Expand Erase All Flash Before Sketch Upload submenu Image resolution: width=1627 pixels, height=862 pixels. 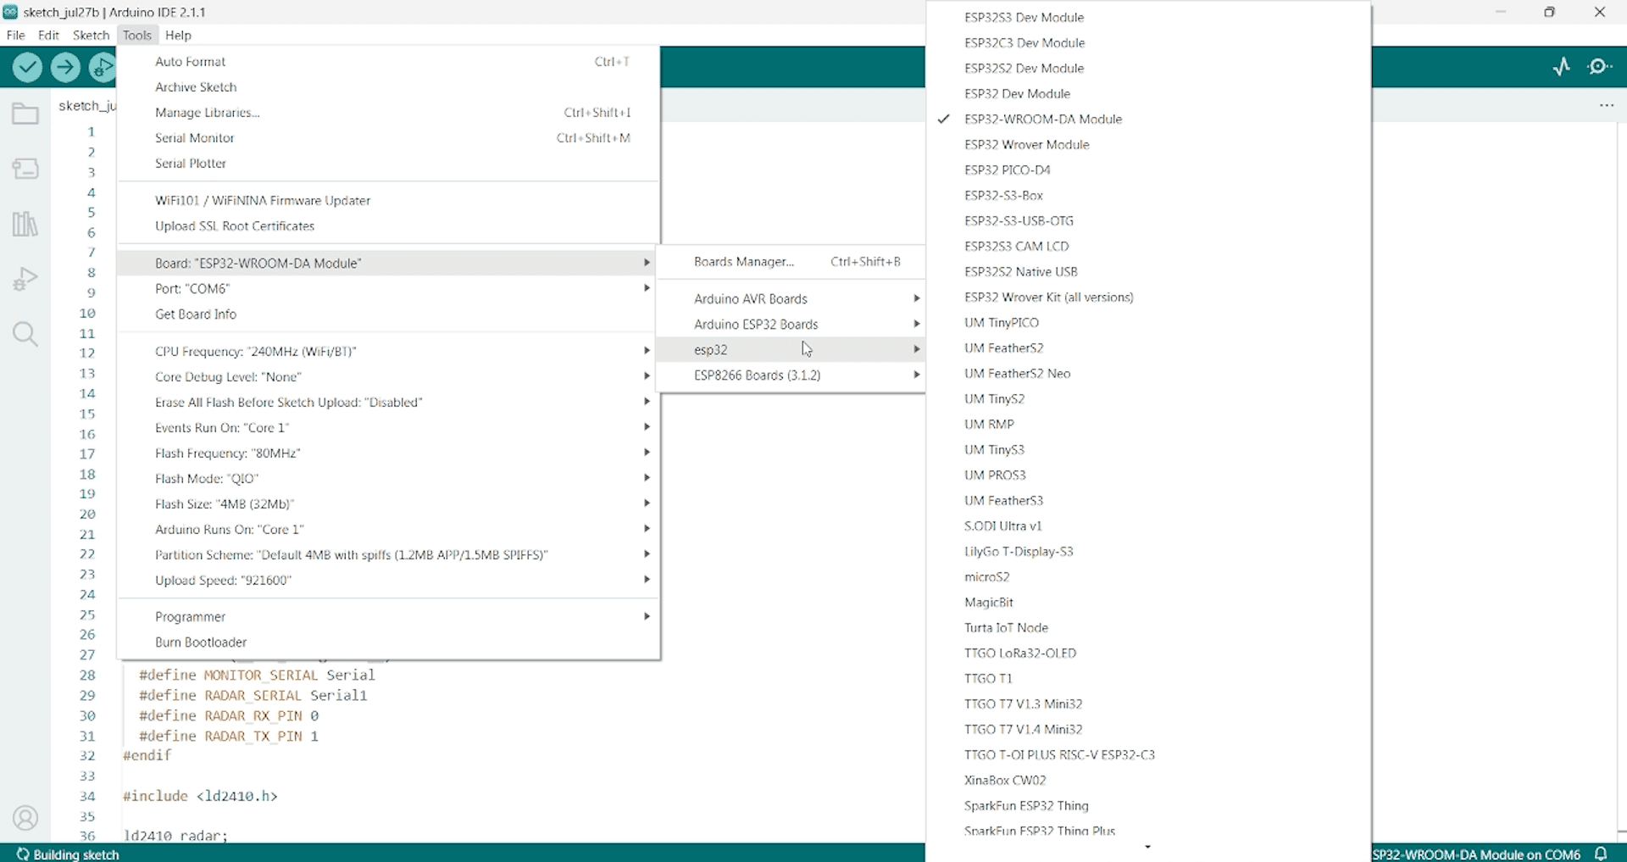click(388, 402)
